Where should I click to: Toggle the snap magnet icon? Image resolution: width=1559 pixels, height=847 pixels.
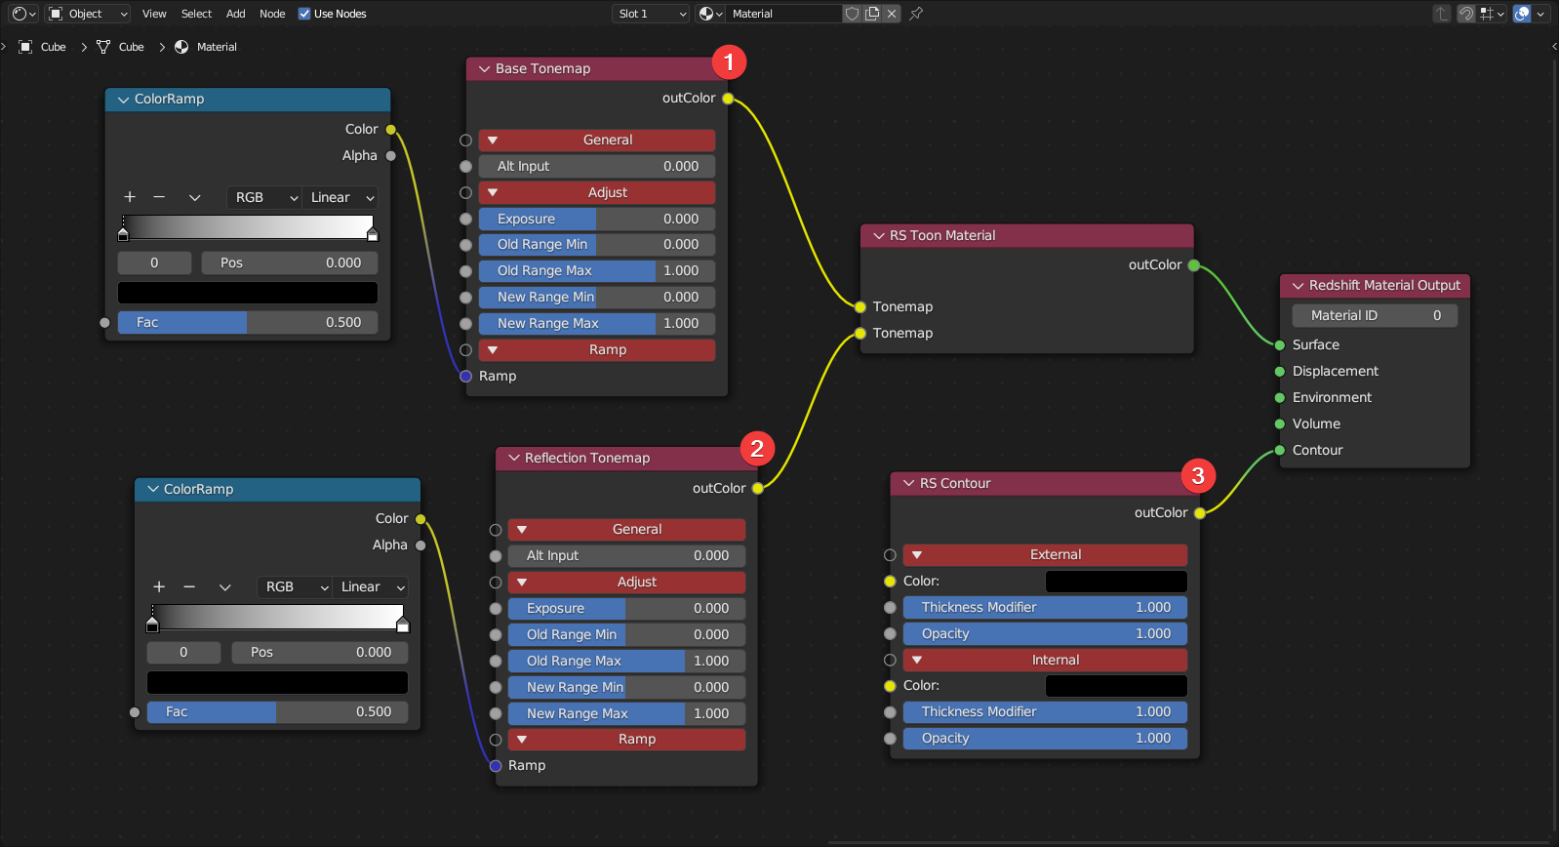(x=1465, y=14)
